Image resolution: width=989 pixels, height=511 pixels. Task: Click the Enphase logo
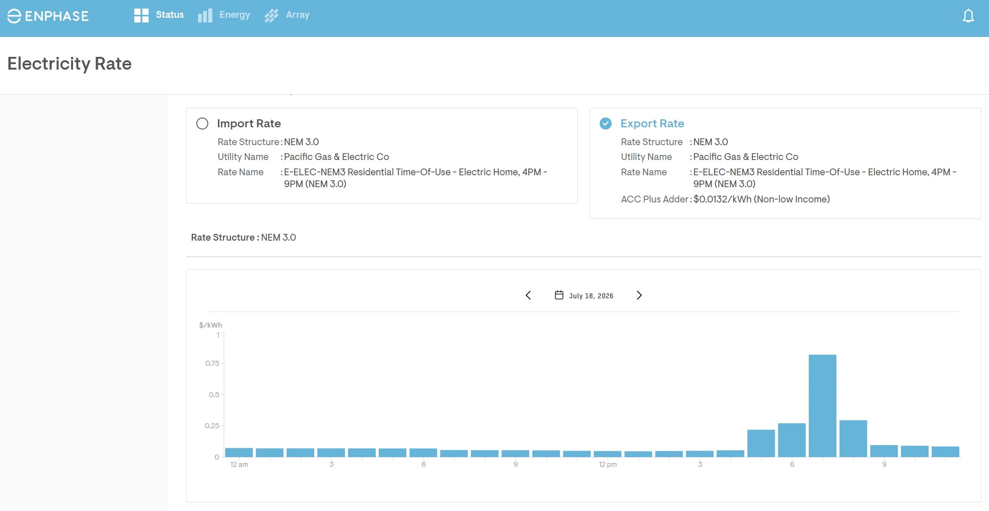(x=48, y=16)
